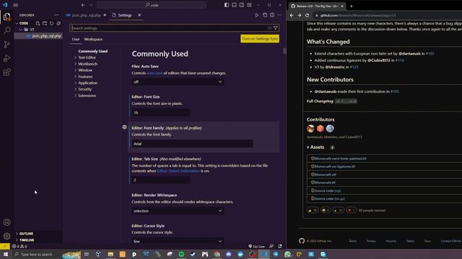The width and height of the screenshot is (462, 259).
Task: Open the Extensions view
Action: pos(6,72)
